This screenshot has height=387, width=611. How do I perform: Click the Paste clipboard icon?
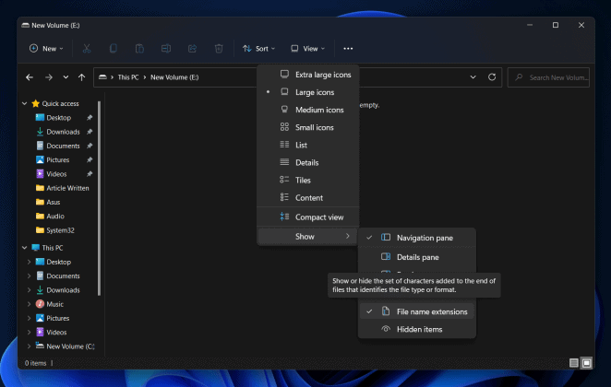pos(139,49)
